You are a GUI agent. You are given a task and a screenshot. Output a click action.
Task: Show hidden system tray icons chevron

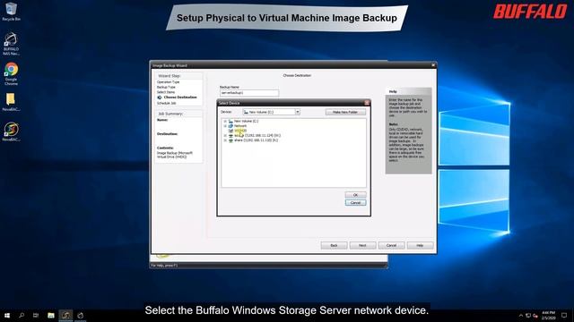[520, 316]
